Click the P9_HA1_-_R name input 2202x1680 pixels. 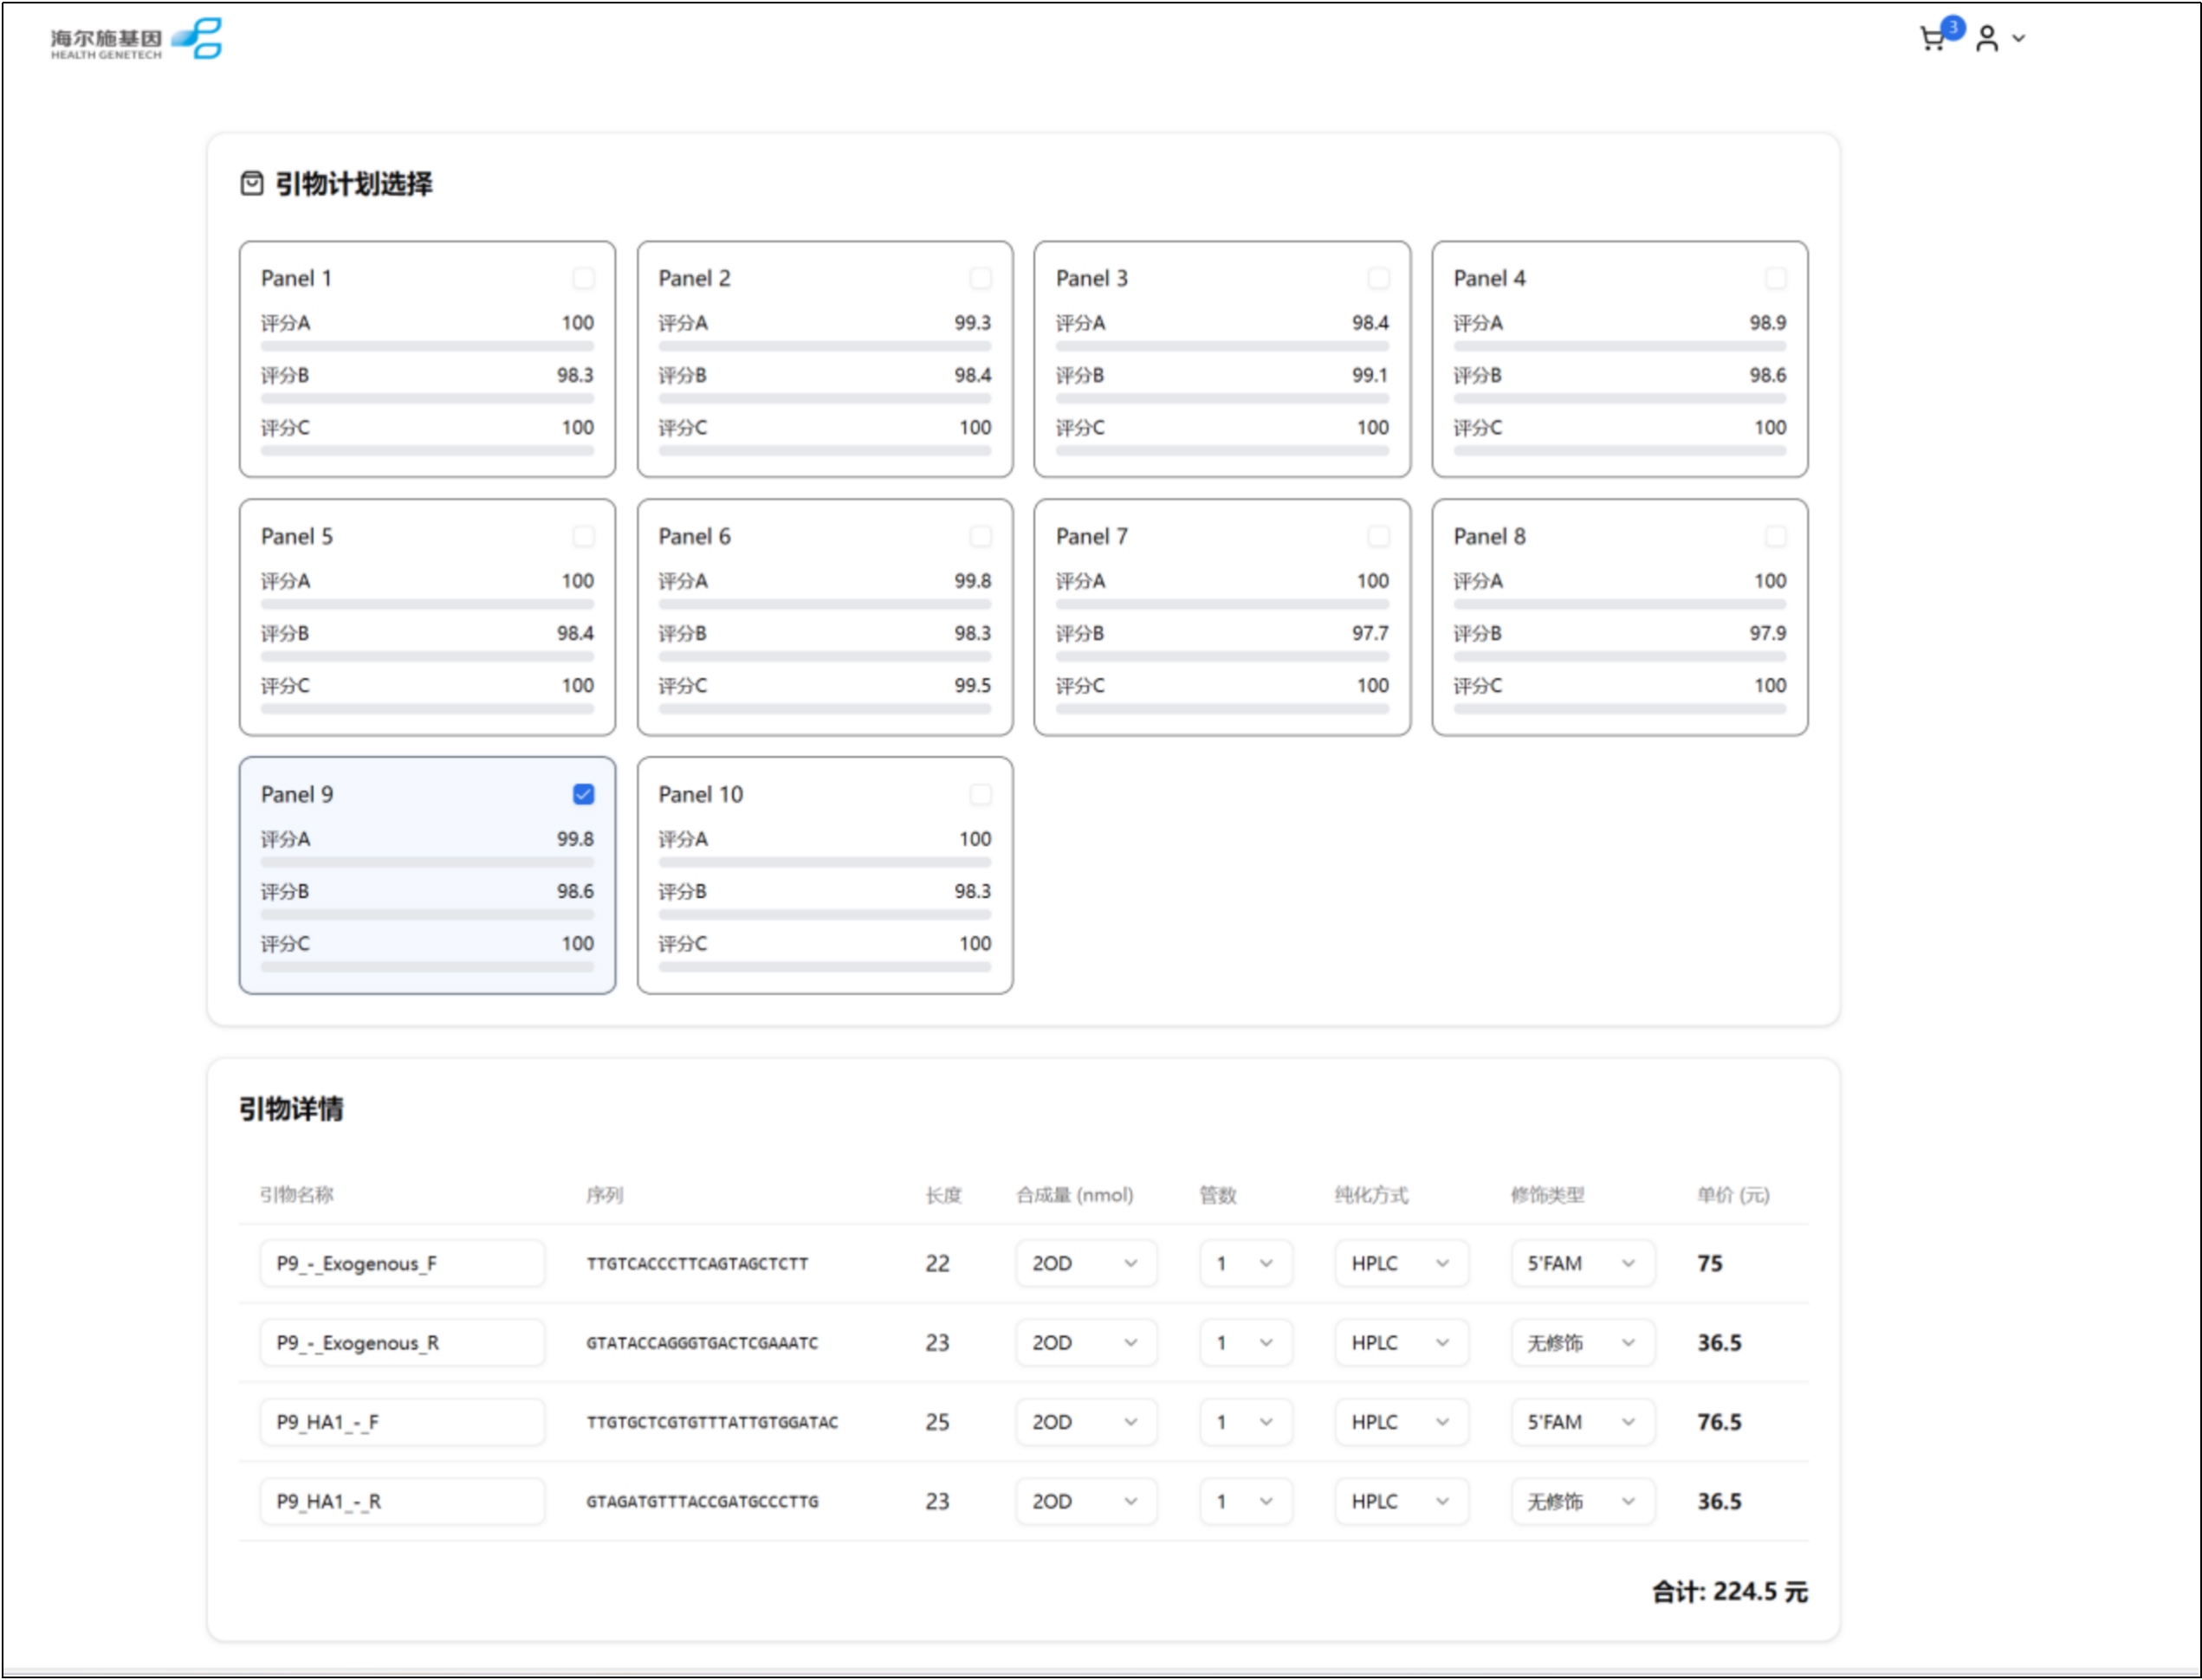[x=401, y=1501]
